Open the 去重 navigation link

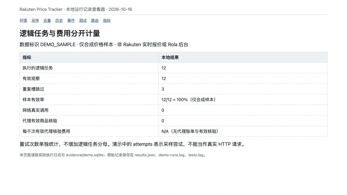(x=47, y=21)
